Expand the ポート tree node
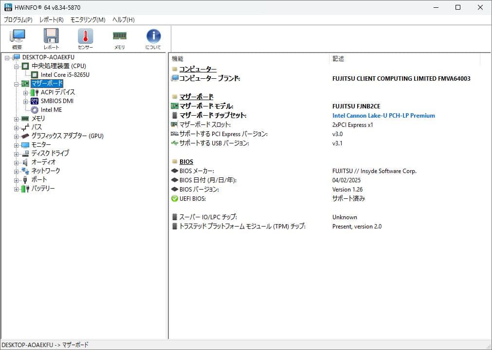This screenshot has width=492, height=350. pos(17,180)
